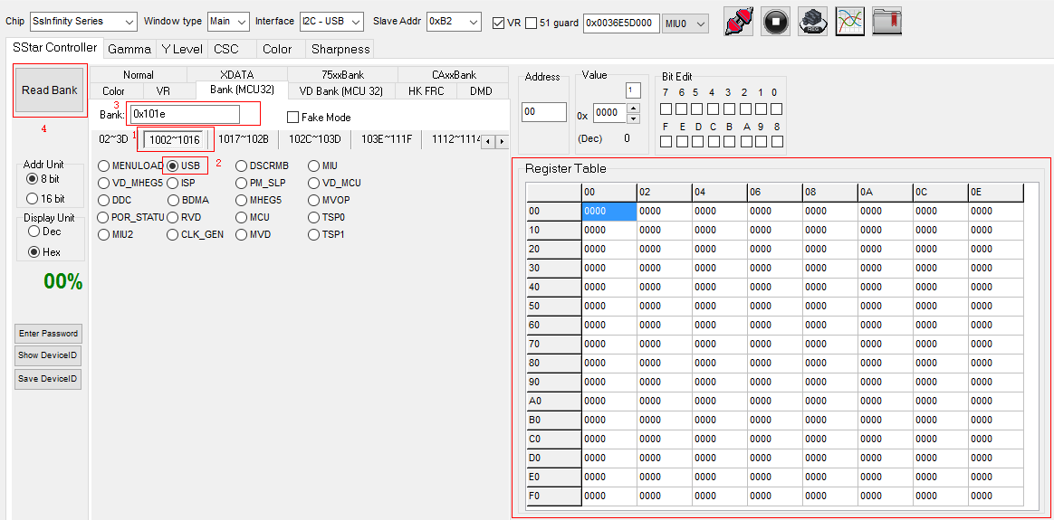
Task: Select register cell row 00 column 00
Action: [609, 212]
